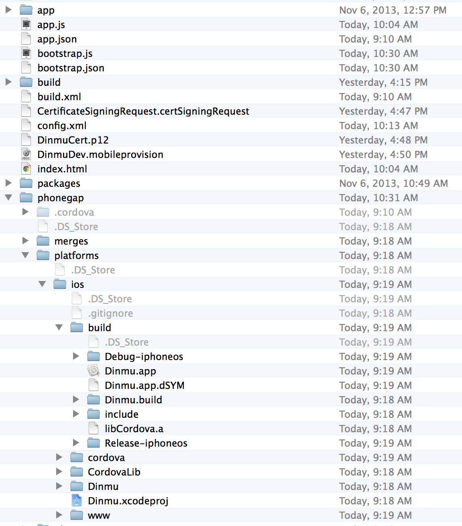Screen dimensions: 462x526
Task: Click the folder icon for app
Action: tap(26, 10)
